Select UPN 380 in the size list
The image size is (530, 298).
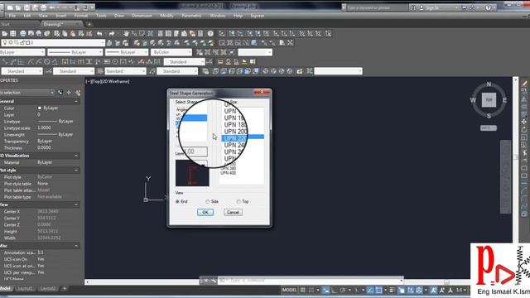click(229, 168)
